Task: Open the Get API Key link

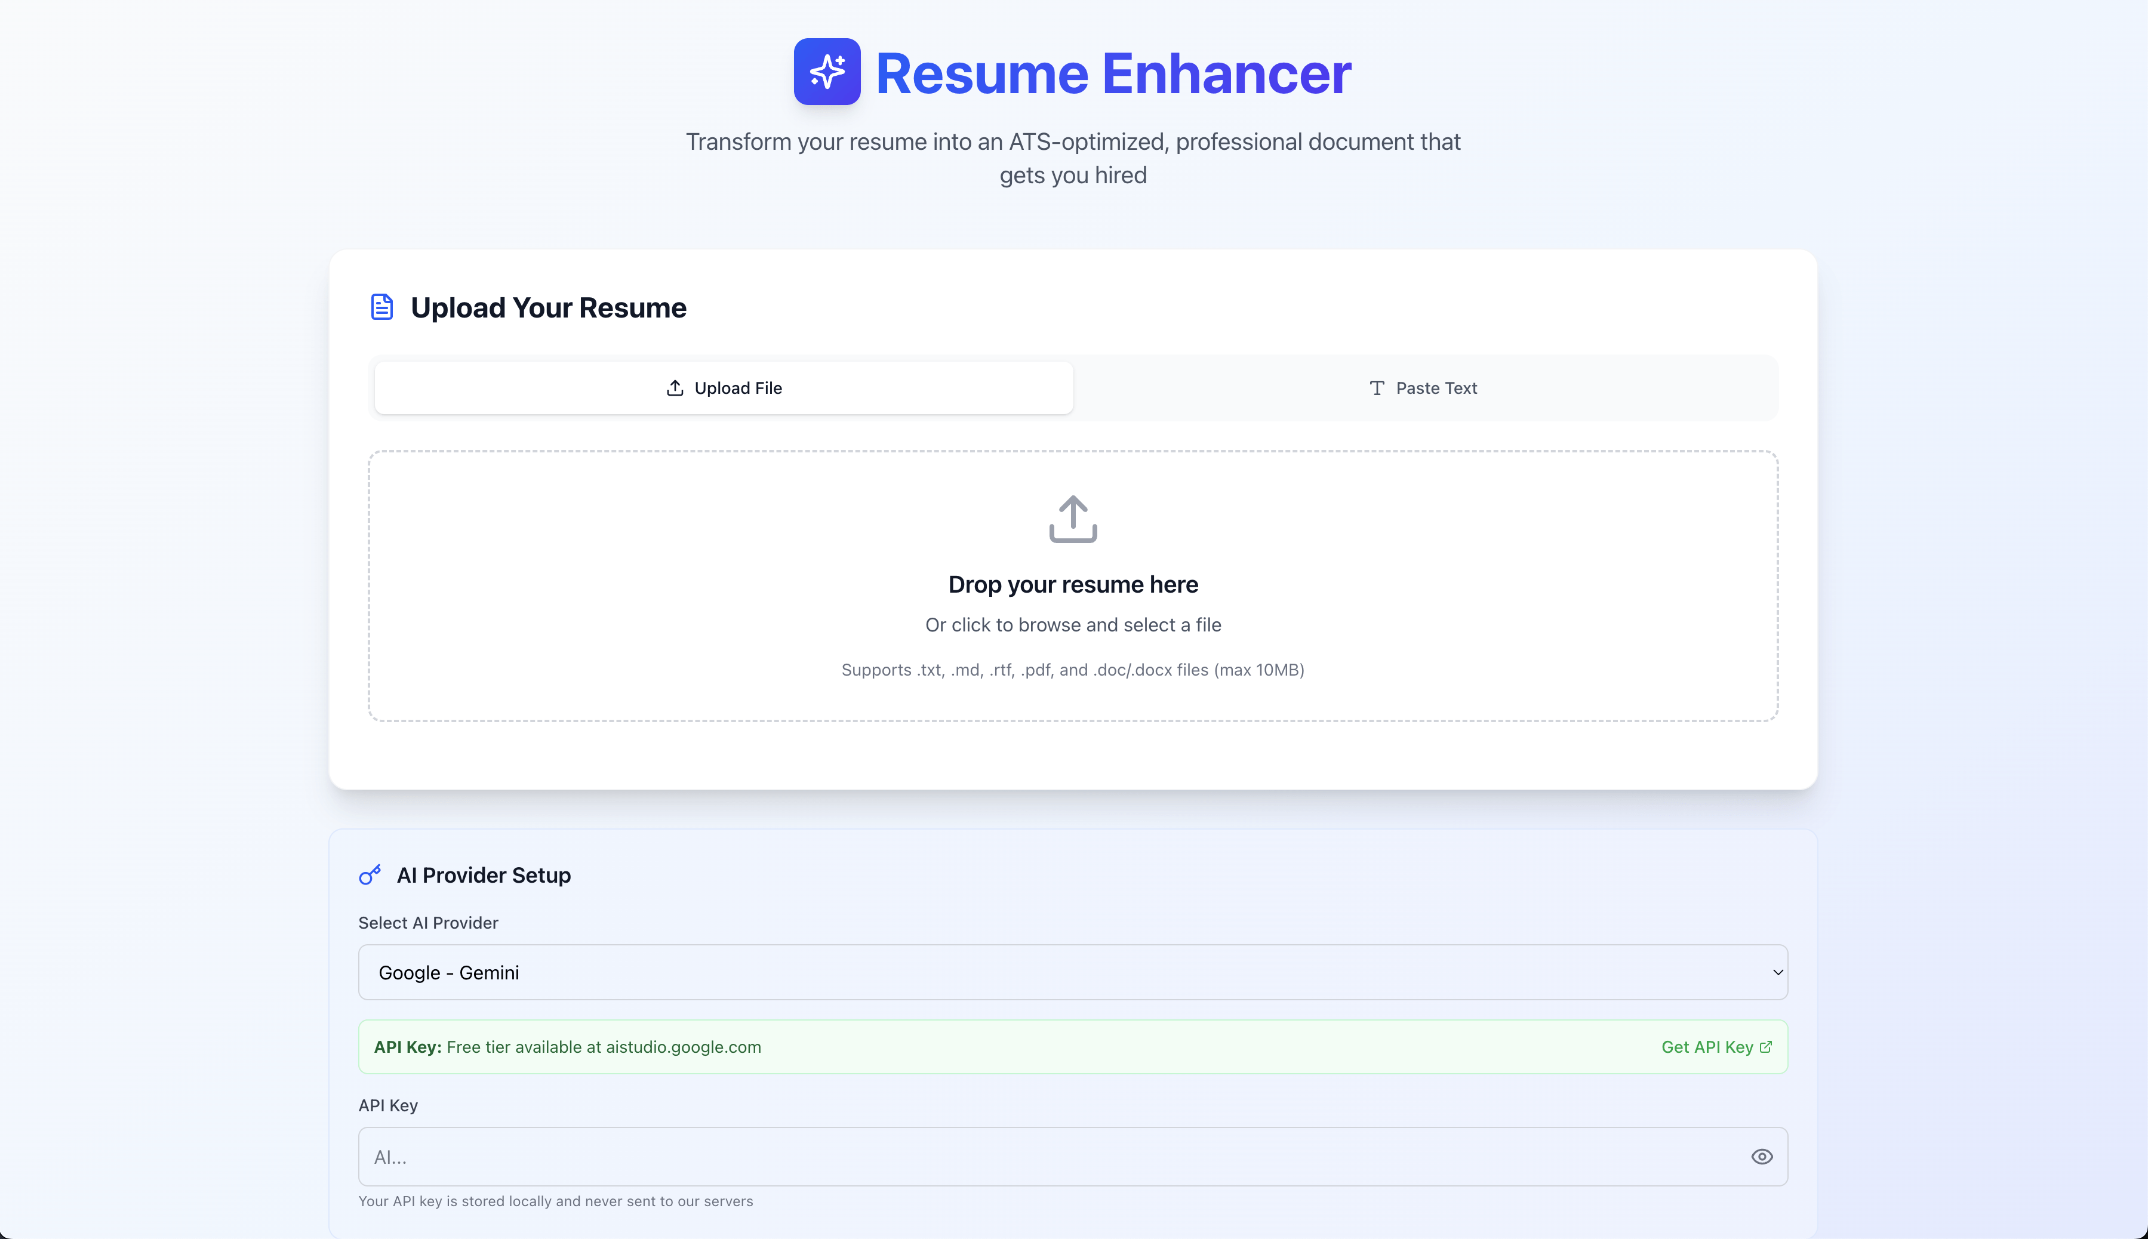Action: coord(1706,1047)
